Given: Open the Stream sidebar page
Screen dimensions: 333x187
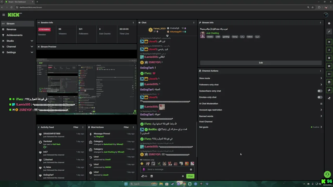Looking at the screenshot, I should (17, 24).
